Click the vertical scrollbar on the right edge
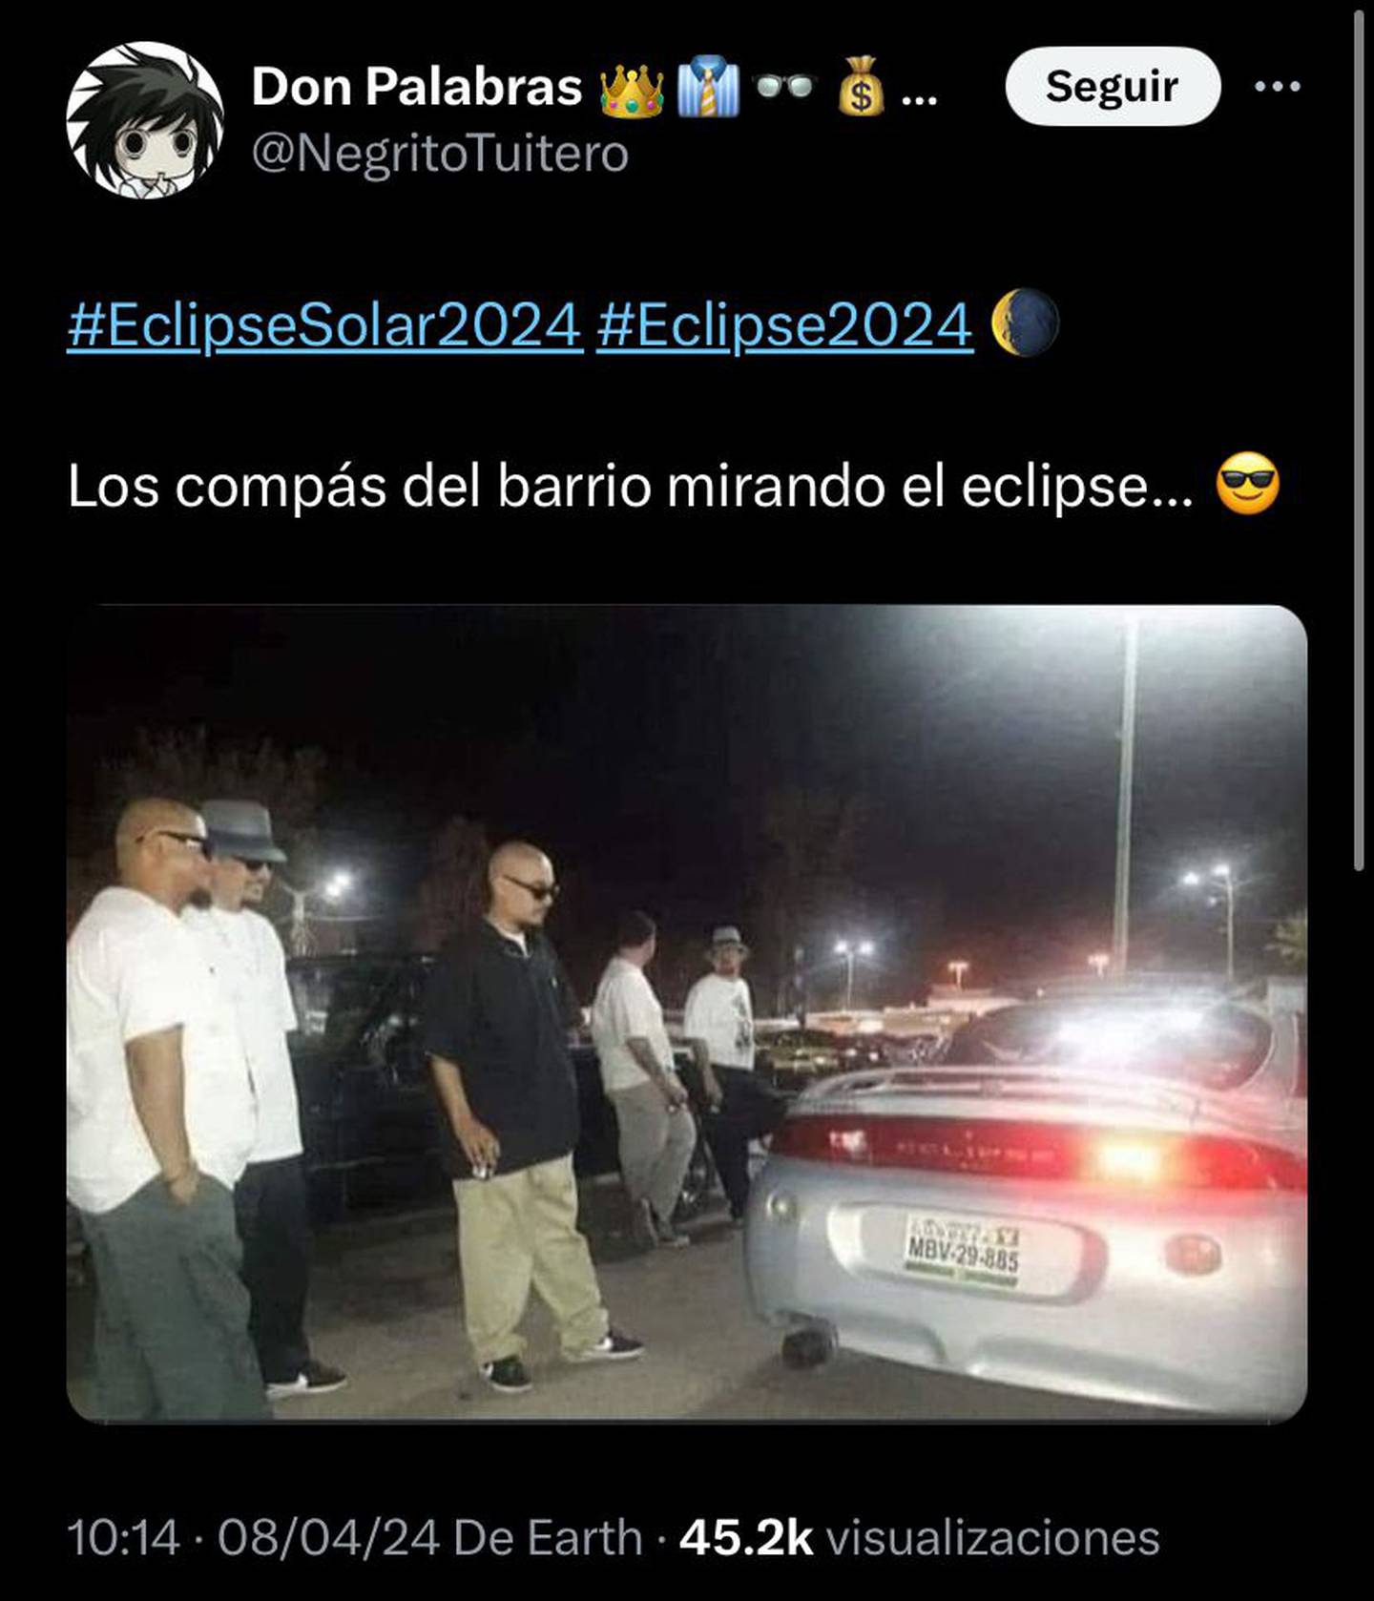 [1360, 439]
